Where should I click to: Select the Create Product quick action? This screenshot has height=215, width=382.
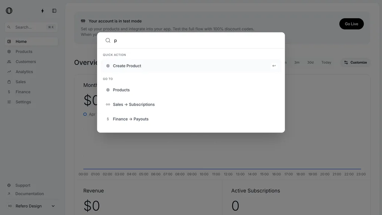click(x=191, y=66)
